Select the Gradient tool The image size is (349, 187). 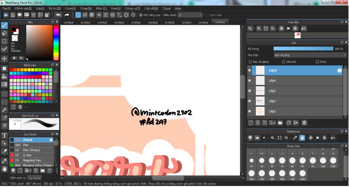[x=4, y=84]
